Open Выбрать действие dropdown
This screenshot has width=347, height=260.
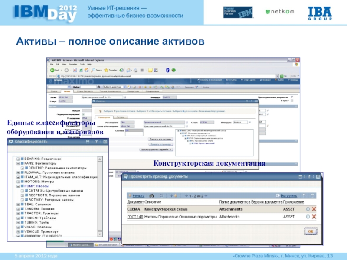coord(114,87)
